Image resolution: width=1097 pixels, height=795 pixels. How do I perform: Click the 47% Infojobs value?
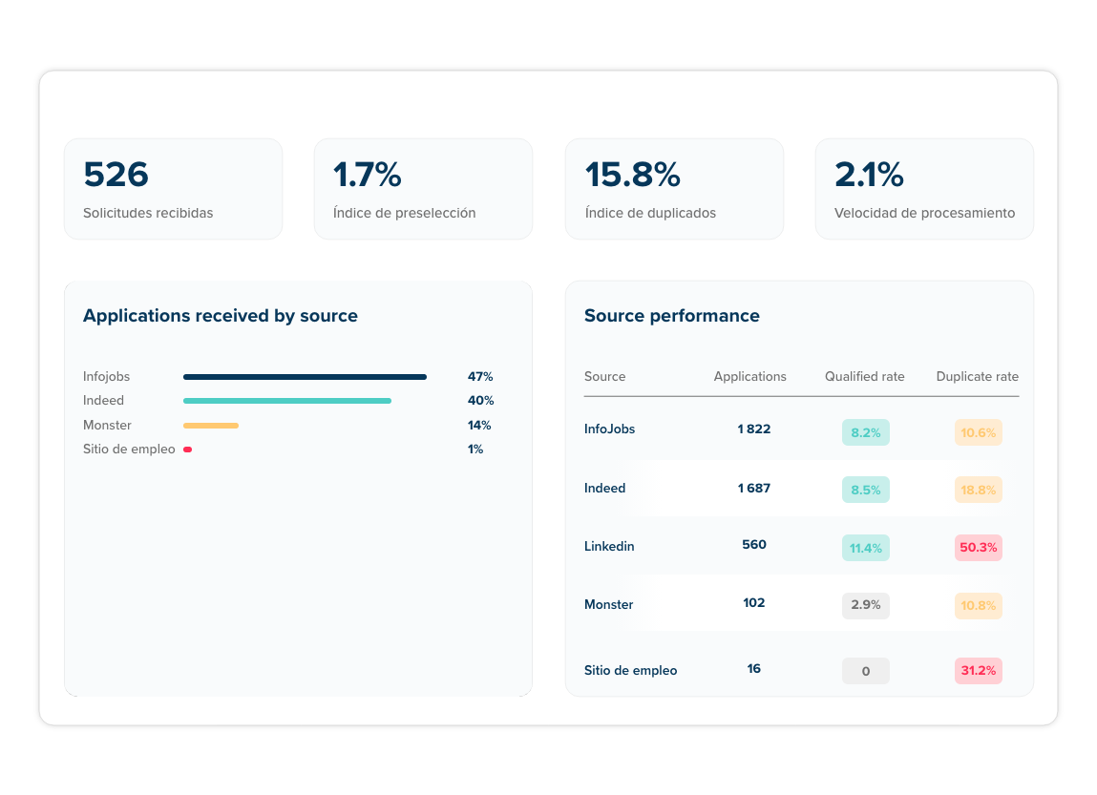pos(480,377)
